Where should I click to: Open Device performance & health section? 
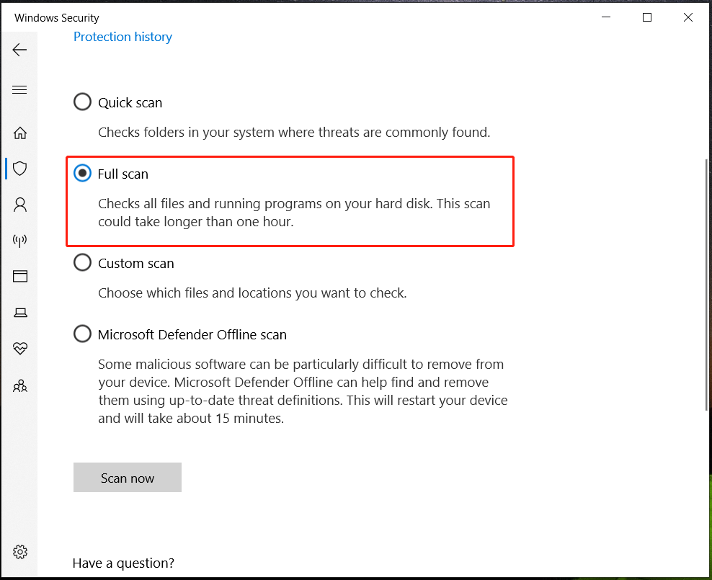point(19,349)
